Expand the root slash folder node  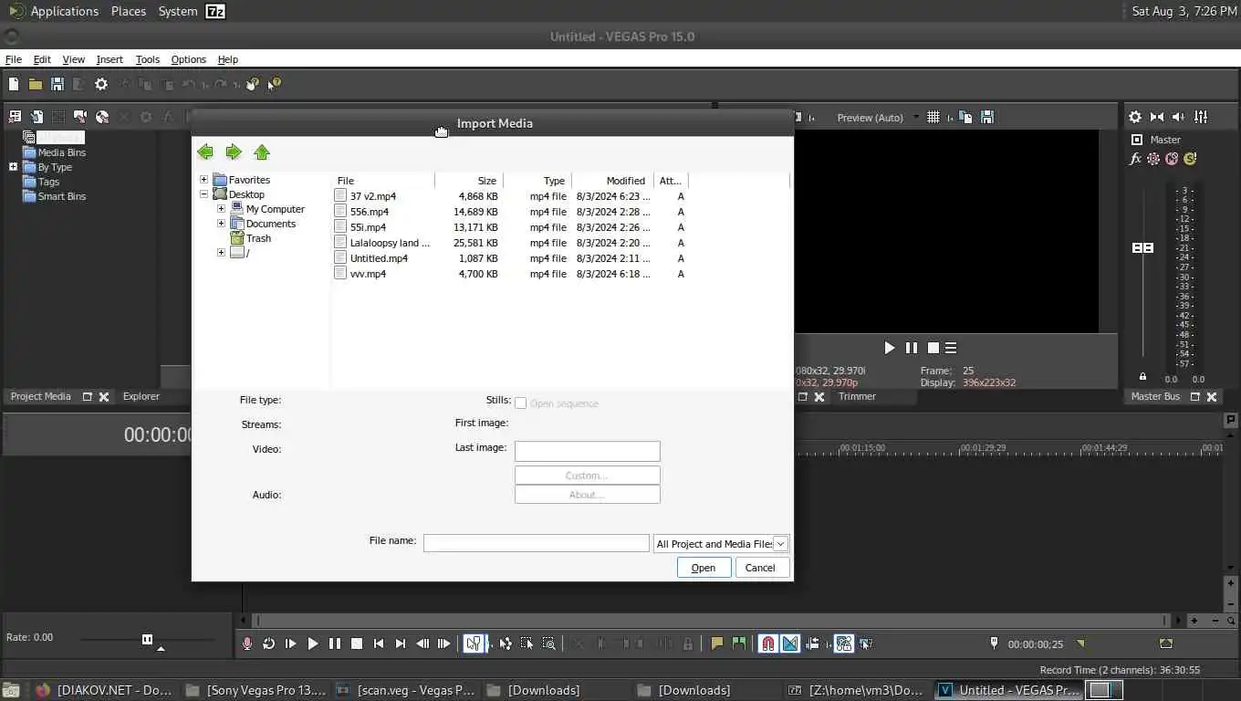coord(221,253)
